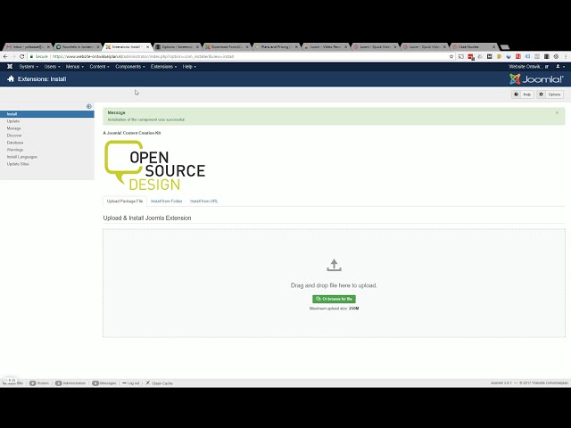Click the browser back arrow
571x428 pixels.
tap(5, 56)
